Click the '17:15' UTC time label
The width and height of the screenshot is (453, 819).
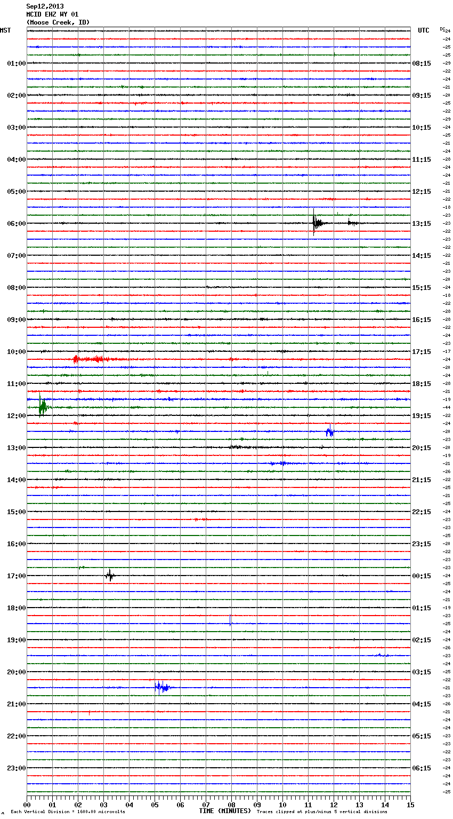point(422,351)
